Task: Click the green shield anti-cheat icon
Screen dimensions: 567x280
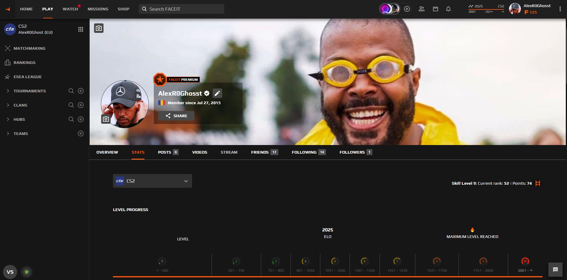Action: tap(27, 272)
